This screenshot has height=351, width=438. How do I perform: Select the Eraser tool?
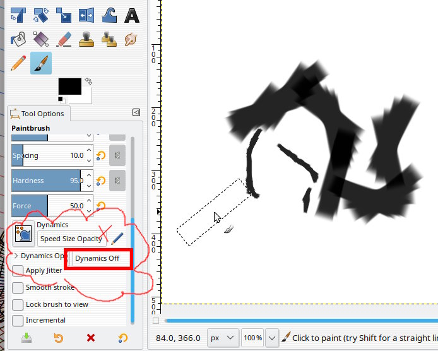coord(64,39)
